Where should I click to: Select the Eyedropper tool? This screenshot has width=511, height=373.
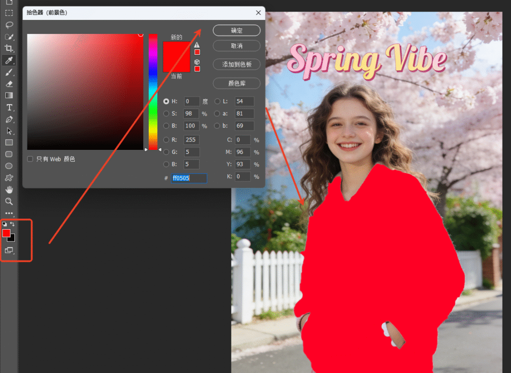click(9, 61)
